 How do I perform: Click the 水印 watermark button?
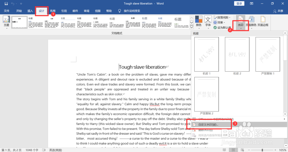coord(240,22)
